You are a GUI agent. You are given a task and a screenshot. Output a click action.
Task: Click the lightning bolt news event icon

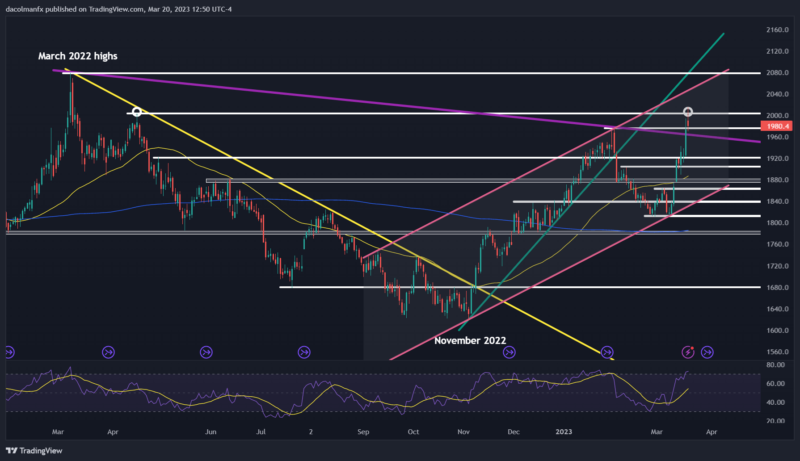(688, 352)
